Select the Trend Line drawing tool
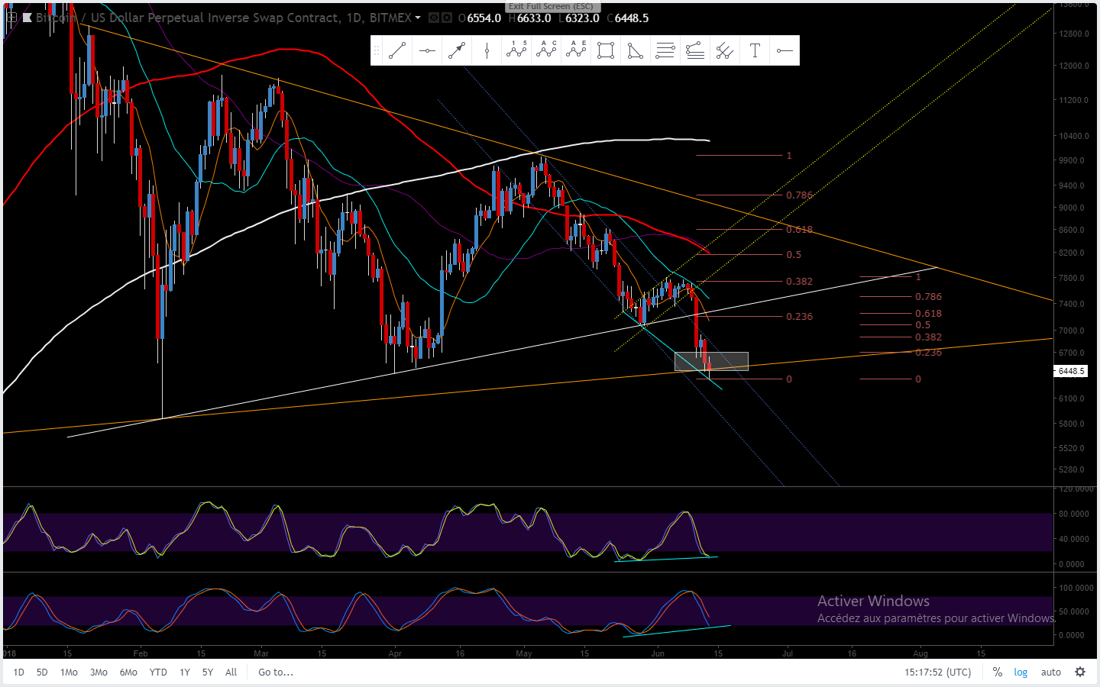Viewport: 1100px width, 687px height. (x=397, y=51)
